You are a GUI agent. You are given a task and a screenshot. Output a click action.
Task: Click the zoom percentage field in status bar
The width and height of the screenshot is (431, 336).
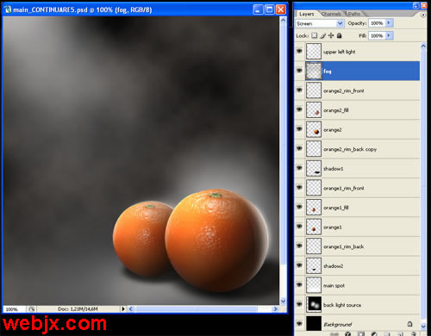15,309
